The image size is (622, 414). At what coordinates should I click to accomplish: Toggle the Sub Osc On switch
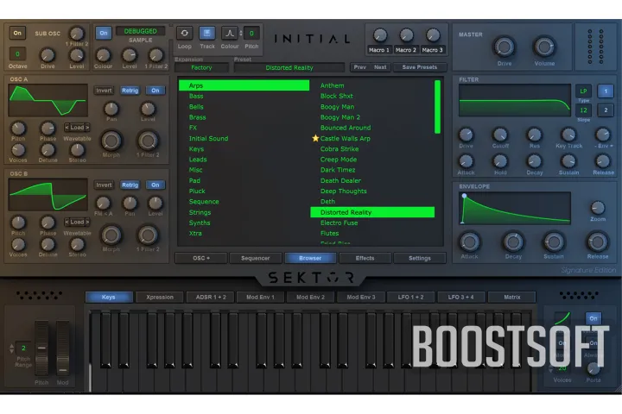click(17, 33)
